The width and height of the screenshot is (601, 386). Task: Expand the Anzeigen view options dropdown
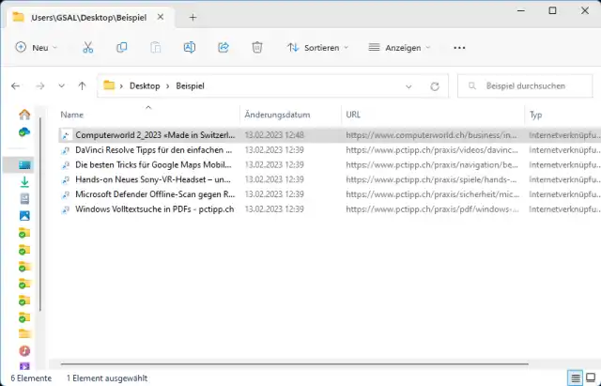pyautogui.click(x=398, y=48)
